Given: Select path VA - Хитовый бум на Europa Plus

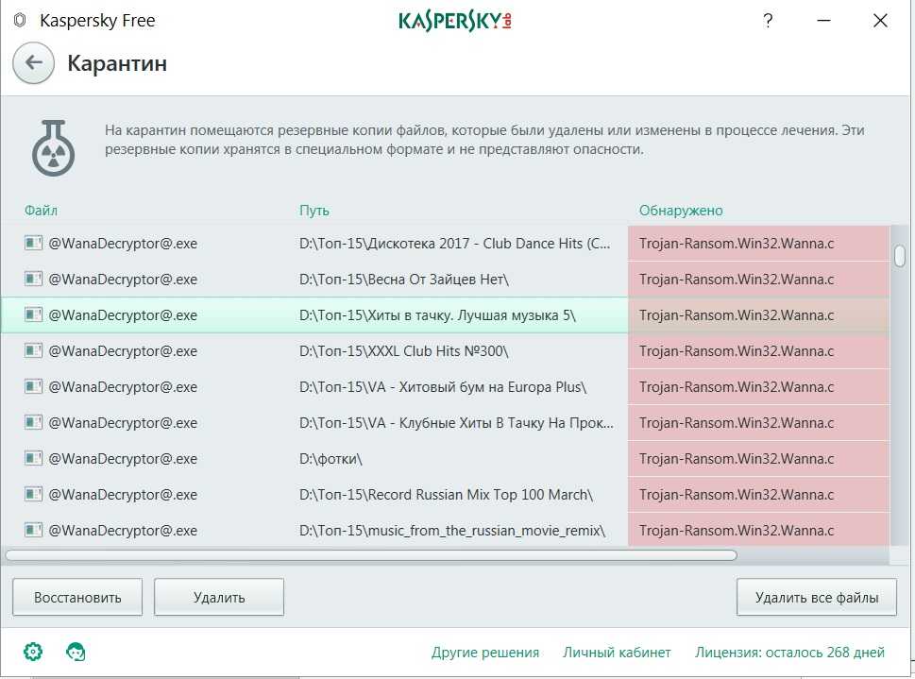Looking at the screenshot, I should pyautogui.click(x=443, y=387).
